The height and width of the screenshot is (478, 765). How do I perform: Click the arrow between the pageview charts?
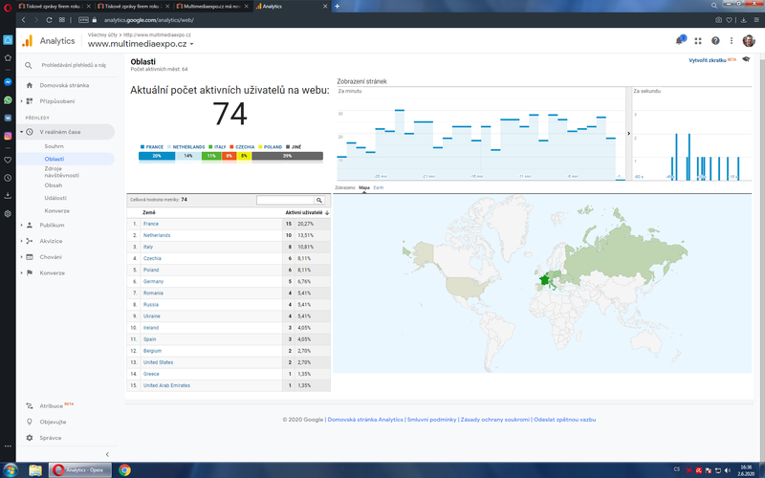pyautogui.click(x=628, y=133)
